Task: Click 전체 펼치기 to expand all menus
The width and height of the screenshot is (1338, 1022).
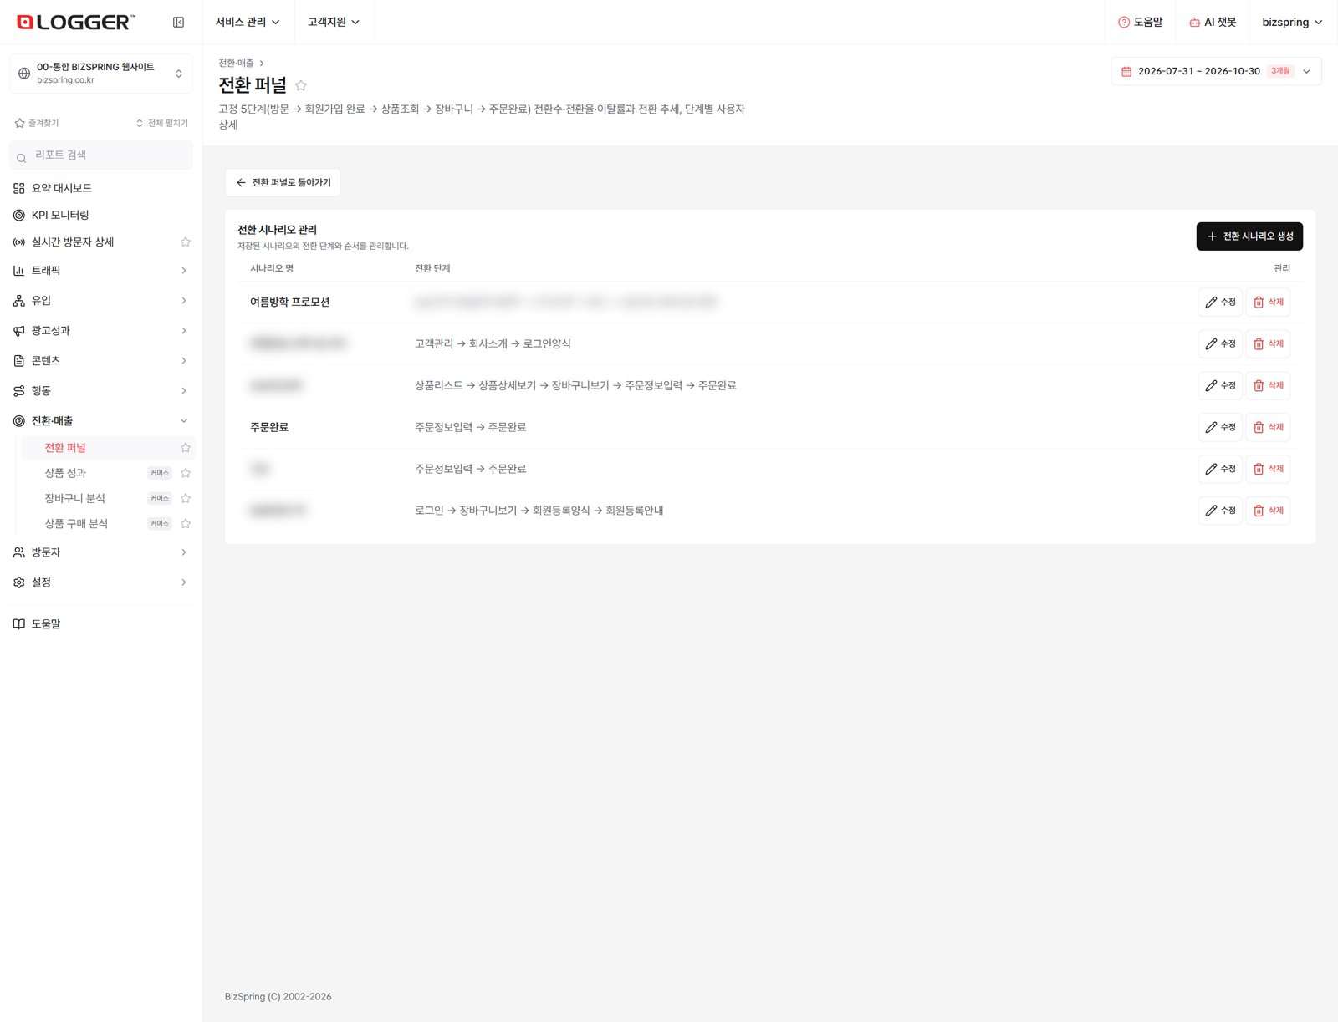Action: pos(162,124)
